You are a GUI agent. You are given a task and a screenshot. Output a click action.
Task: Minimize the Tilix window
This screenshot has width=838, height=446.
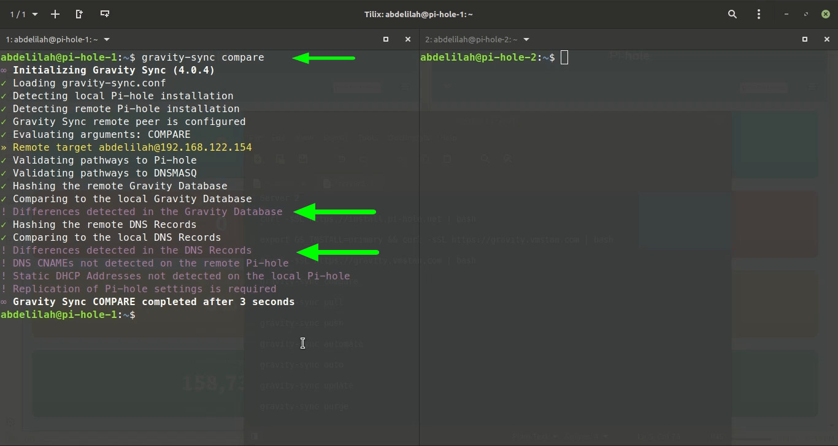786,14
